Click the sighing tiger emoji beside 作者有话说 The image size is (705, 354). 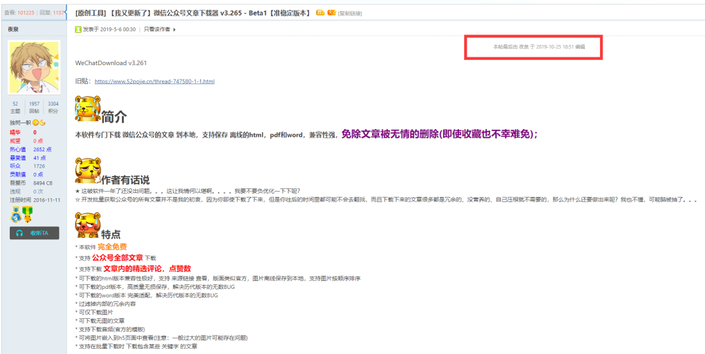87,170
